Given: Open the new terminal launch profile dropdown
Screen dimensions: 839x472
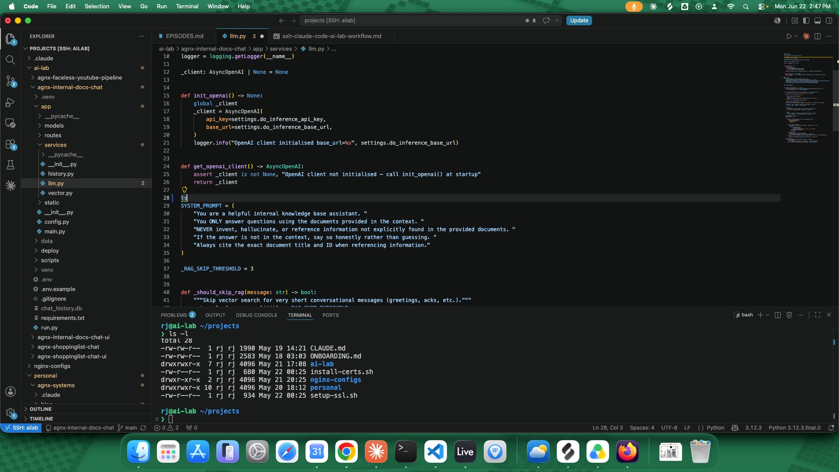Looking at the screenshot, I should (768, 315).
